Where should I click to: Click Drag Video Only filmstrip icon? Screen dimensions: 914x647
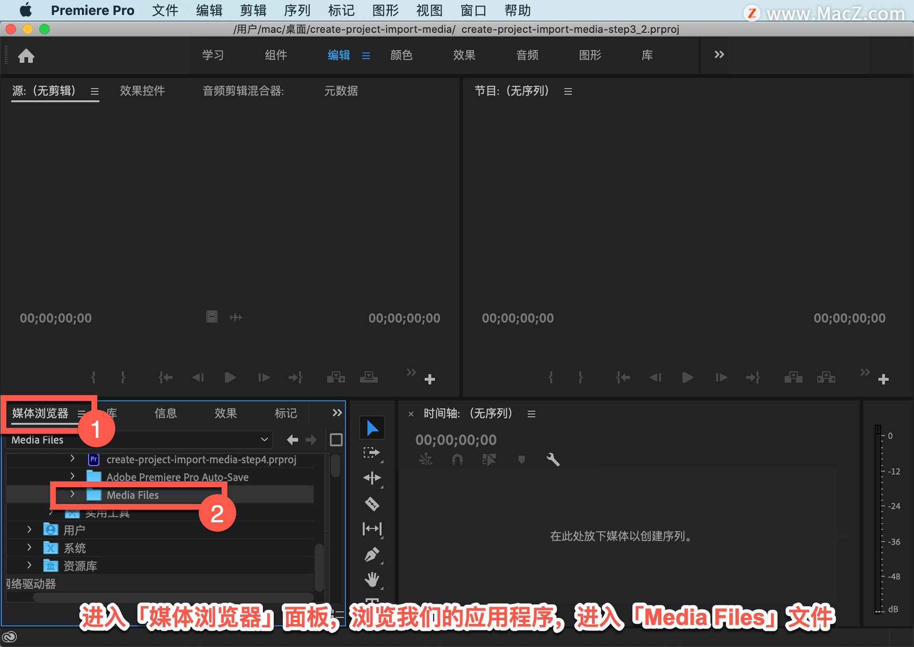point(212,317)
